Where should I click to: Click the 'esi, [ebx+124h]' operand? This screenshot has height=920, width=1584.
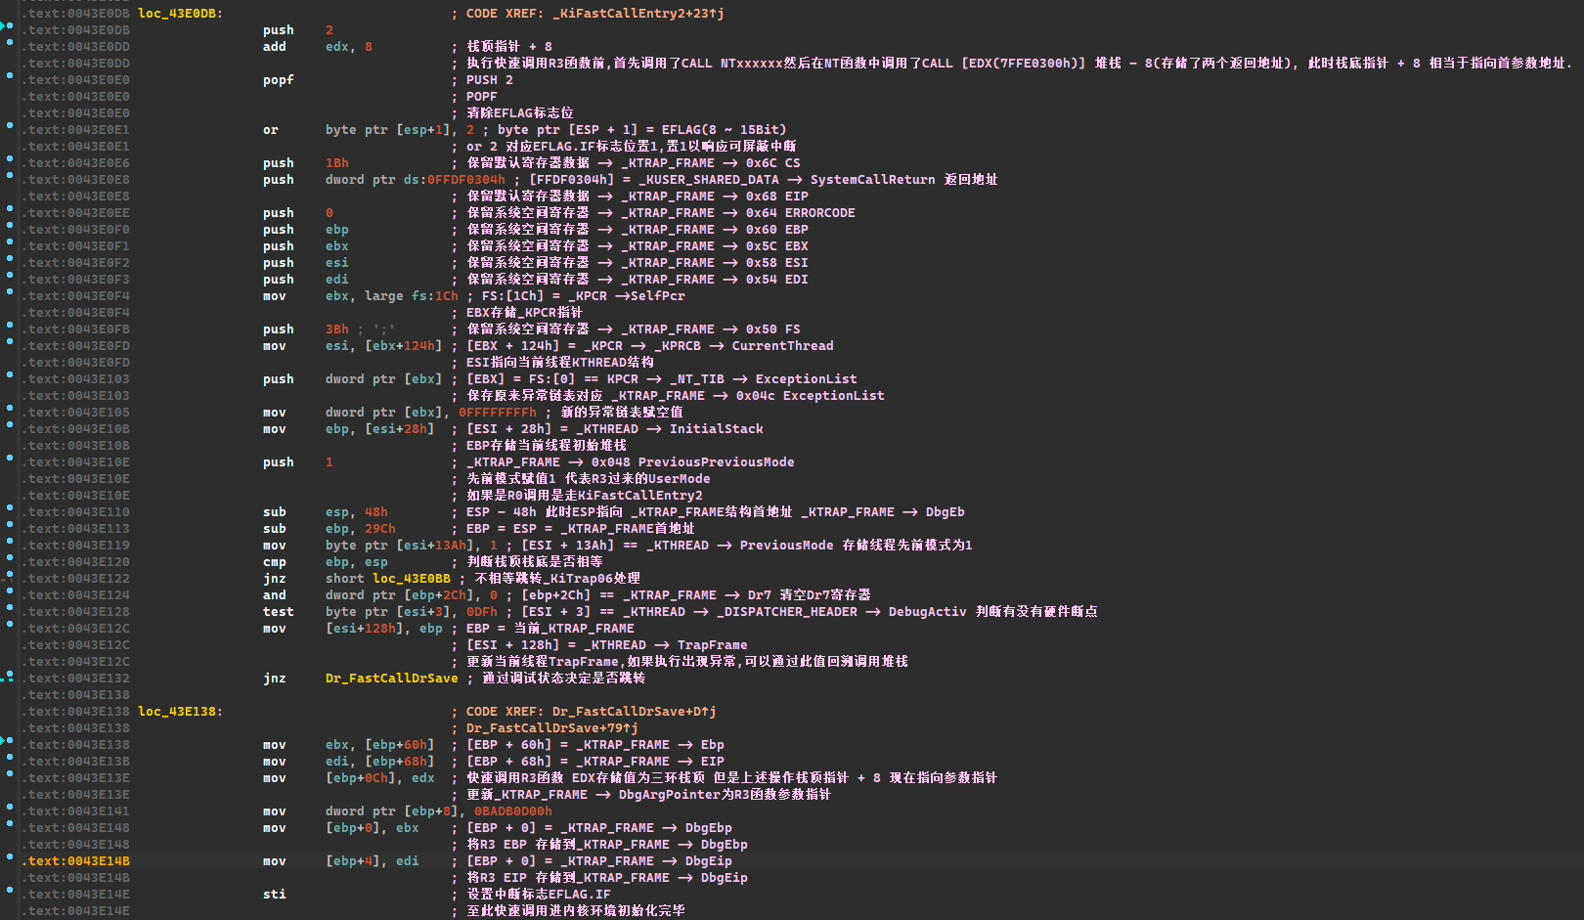point(384,346)
